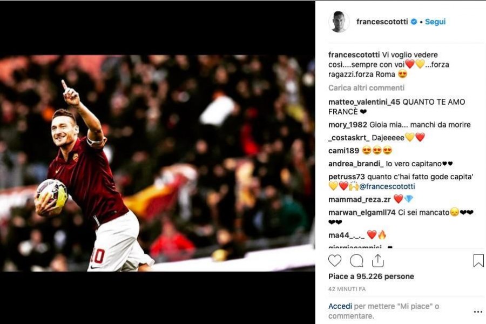
Task: Visit petruss73's profile from comments
Action: pyautogui.click(x=347, y=177)
